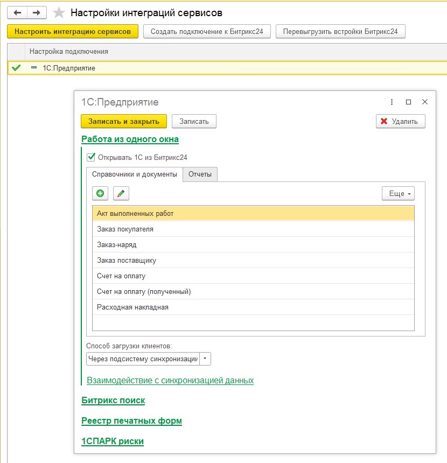Select the Справочники и документы tab
Image resolution: width=447 pixels, height=463 pixels.
(x=135, y=174)
